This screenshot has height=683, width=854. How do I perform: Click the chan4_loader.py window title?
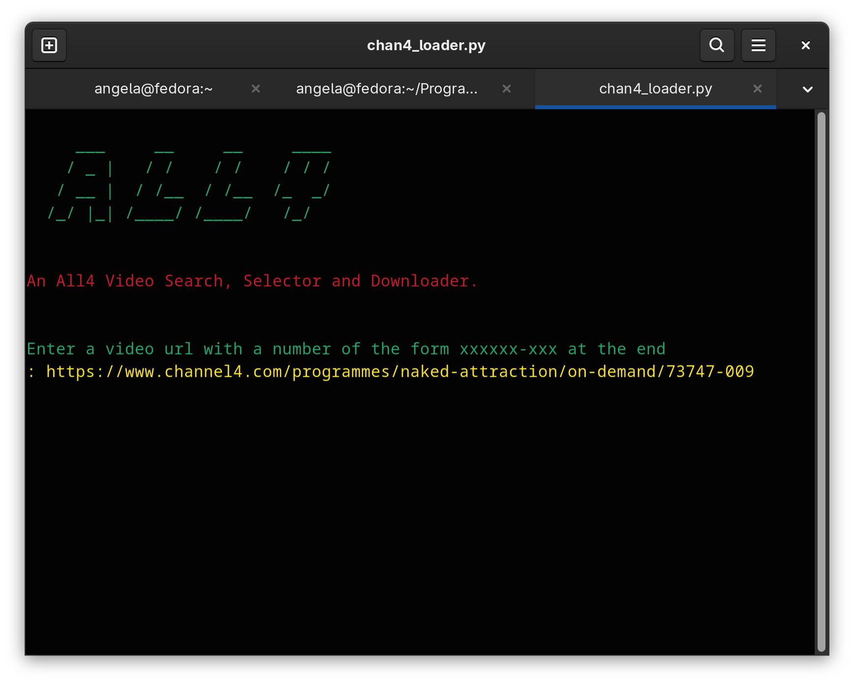(x=426, y=45)
